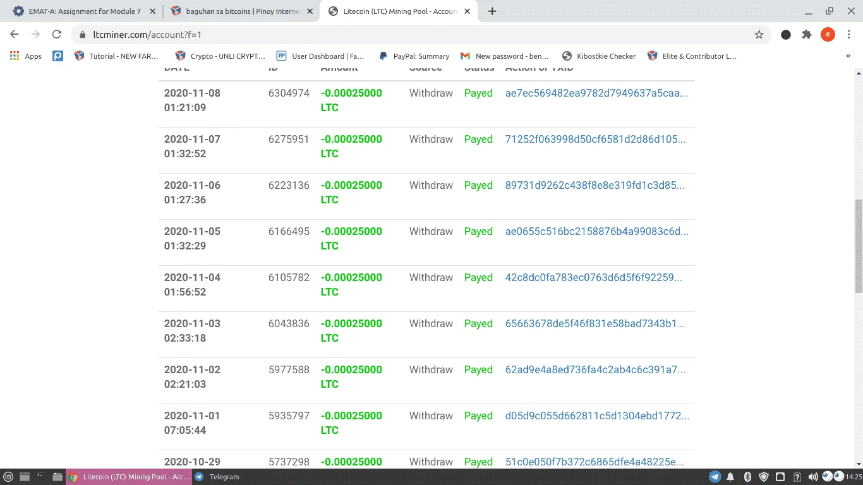Open the 'New password - ben...' Gmail bookmark

[x=505, y=56]
